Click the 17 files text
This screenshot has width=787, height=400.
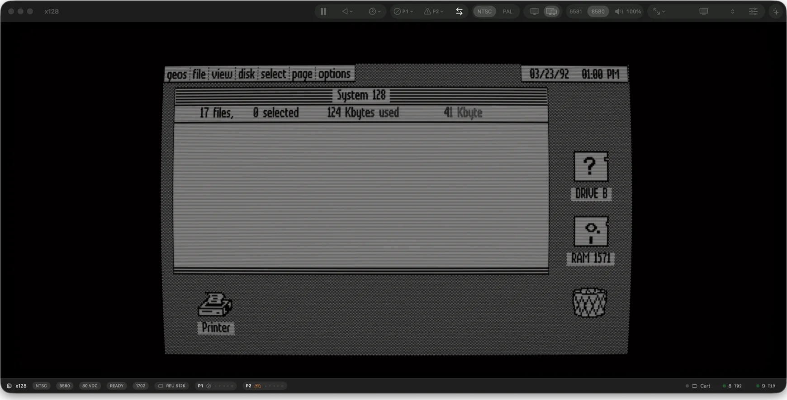coord(217,113)
